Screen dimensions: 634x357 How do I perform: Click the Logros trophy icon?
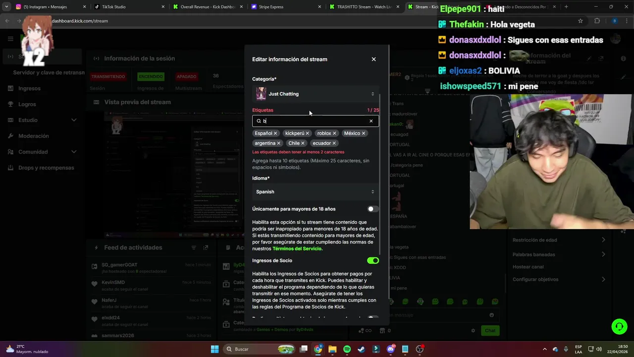(x=11, y=104)
